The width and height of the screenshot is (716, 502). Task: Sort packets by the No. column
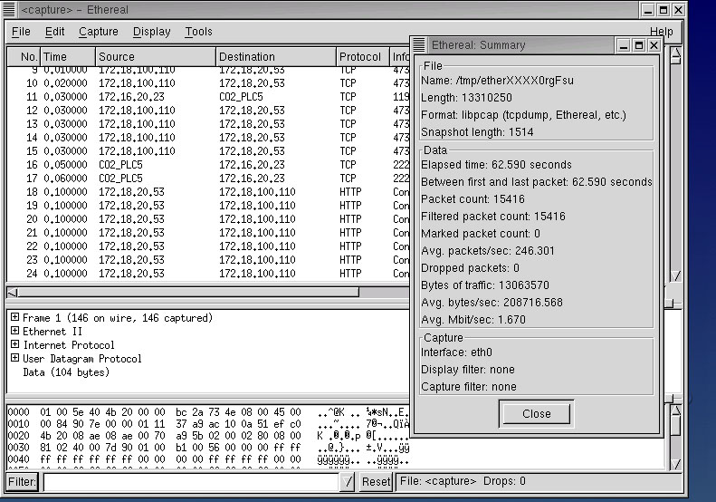(24, 57)
